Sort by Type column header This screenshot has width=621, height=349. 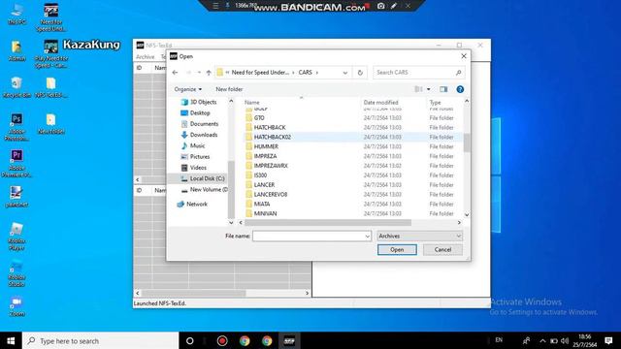tap(436, 103)
